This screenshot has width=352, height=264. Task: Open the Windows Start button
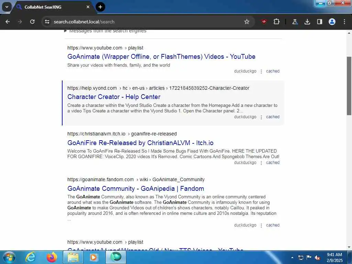[x=9, y=257]
